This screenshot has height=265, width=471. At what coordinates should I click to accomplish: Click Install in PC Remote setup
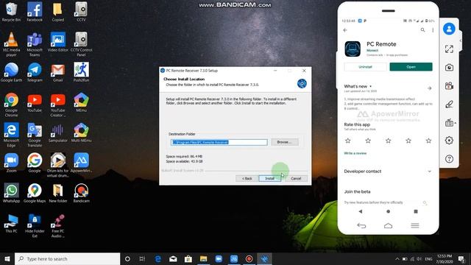[269, 178]
